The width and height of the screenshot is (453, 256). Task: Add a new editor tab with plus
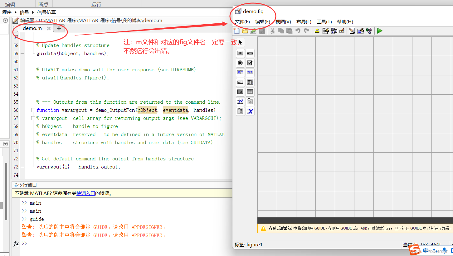coord(59,28)
